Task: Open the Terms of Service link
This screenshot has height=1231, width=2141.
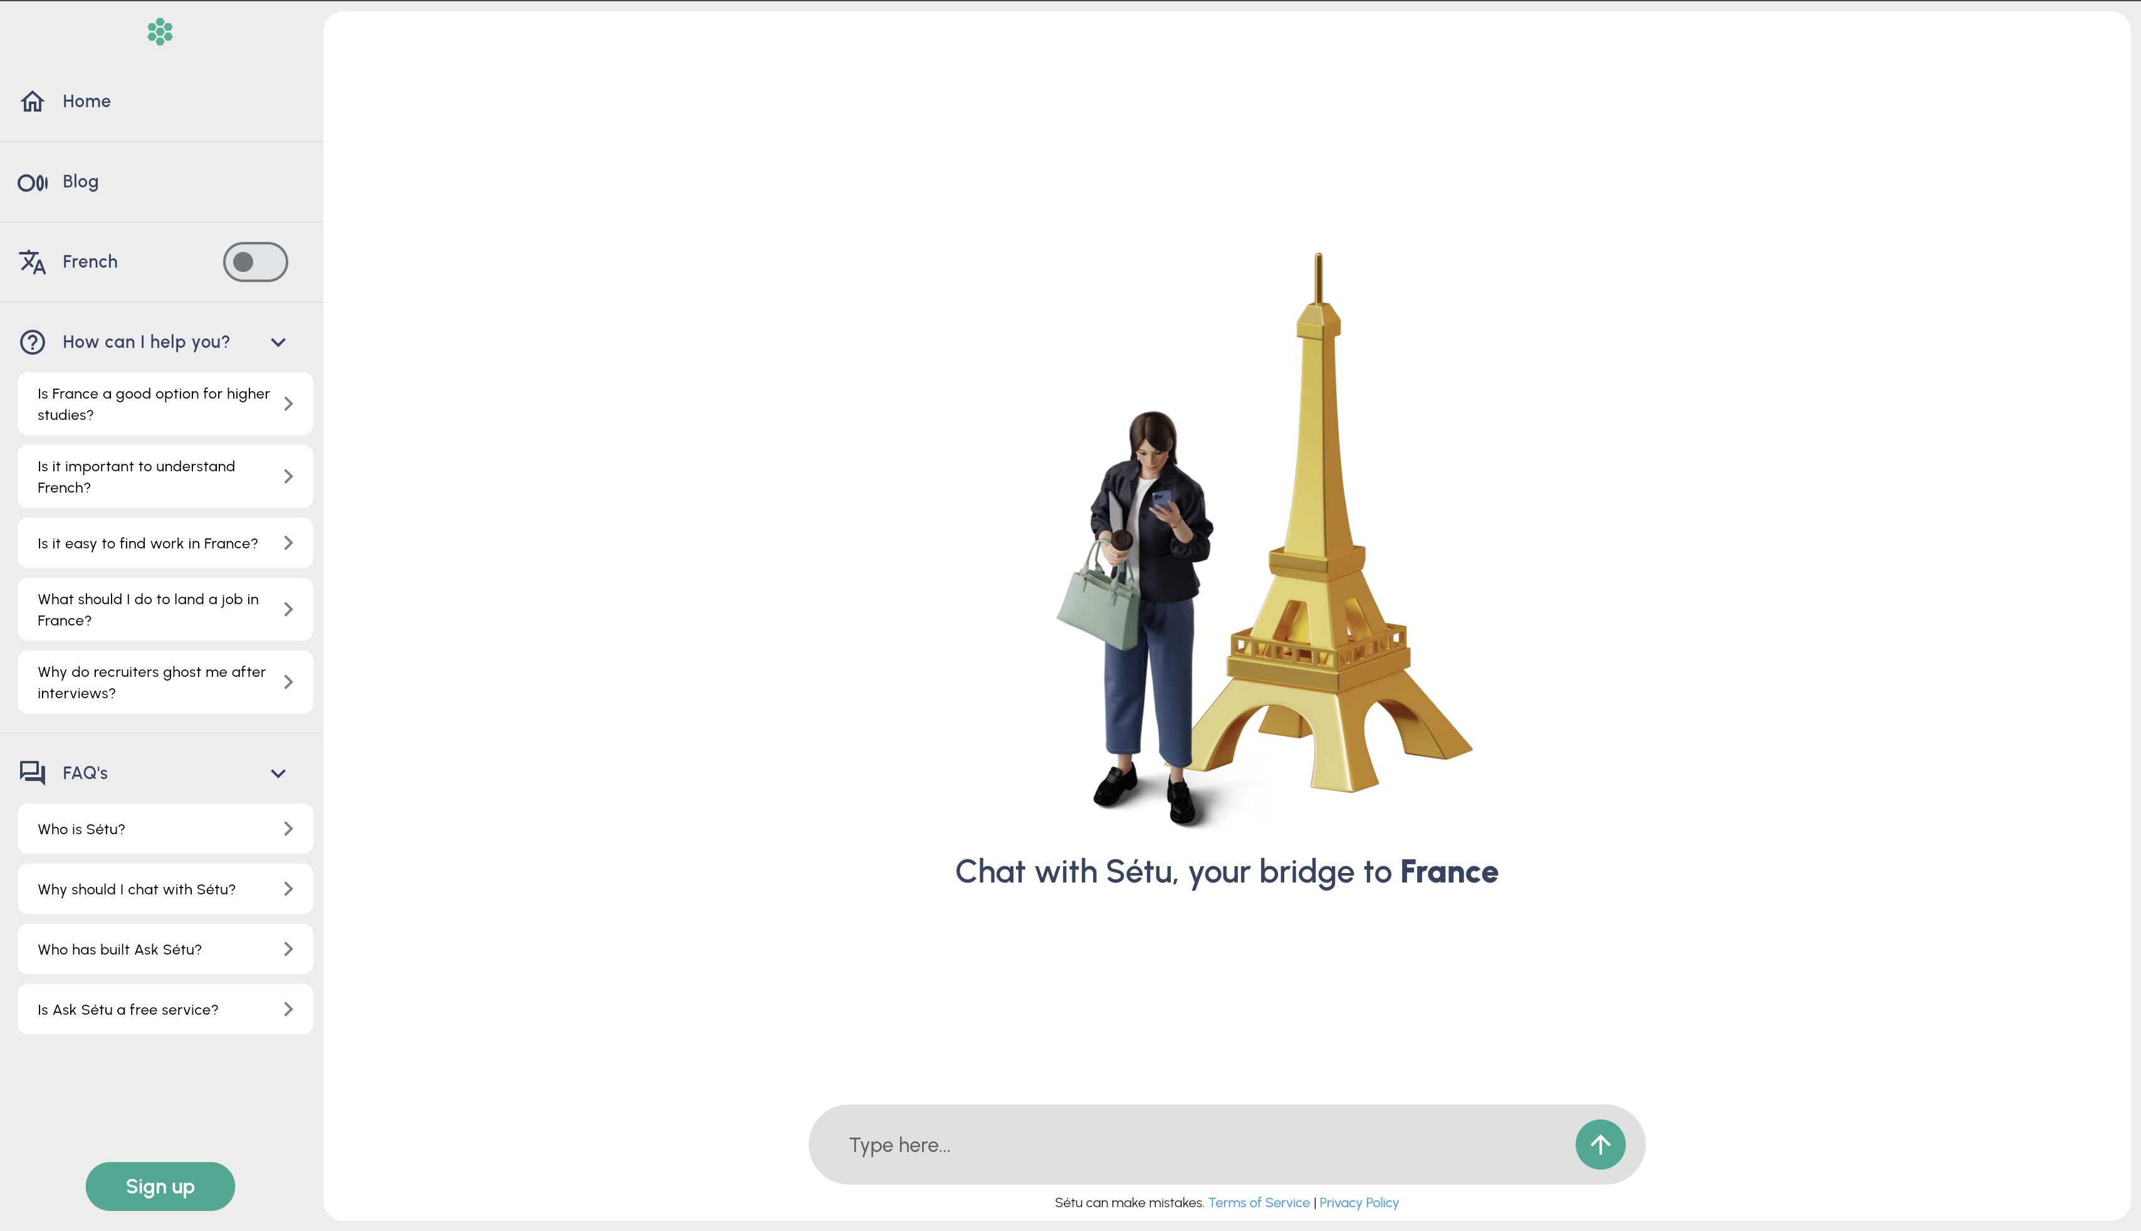Action: [1258, 1202]
